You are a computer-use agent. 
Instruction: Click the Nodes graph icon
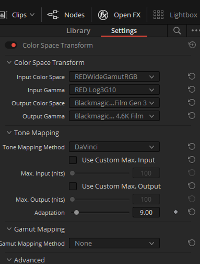pos(53,15)
